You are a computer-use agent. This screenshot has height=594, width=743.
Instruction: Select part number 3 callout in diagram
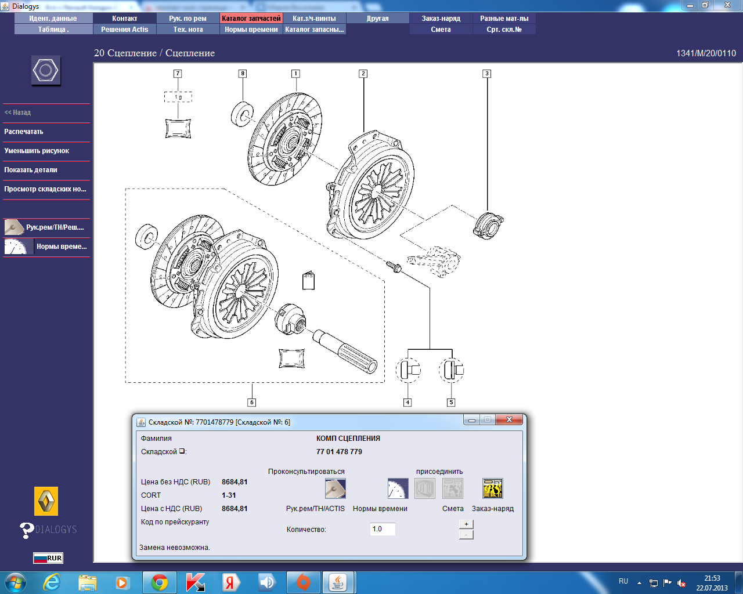pyautogui.click(x=487, y=74)
